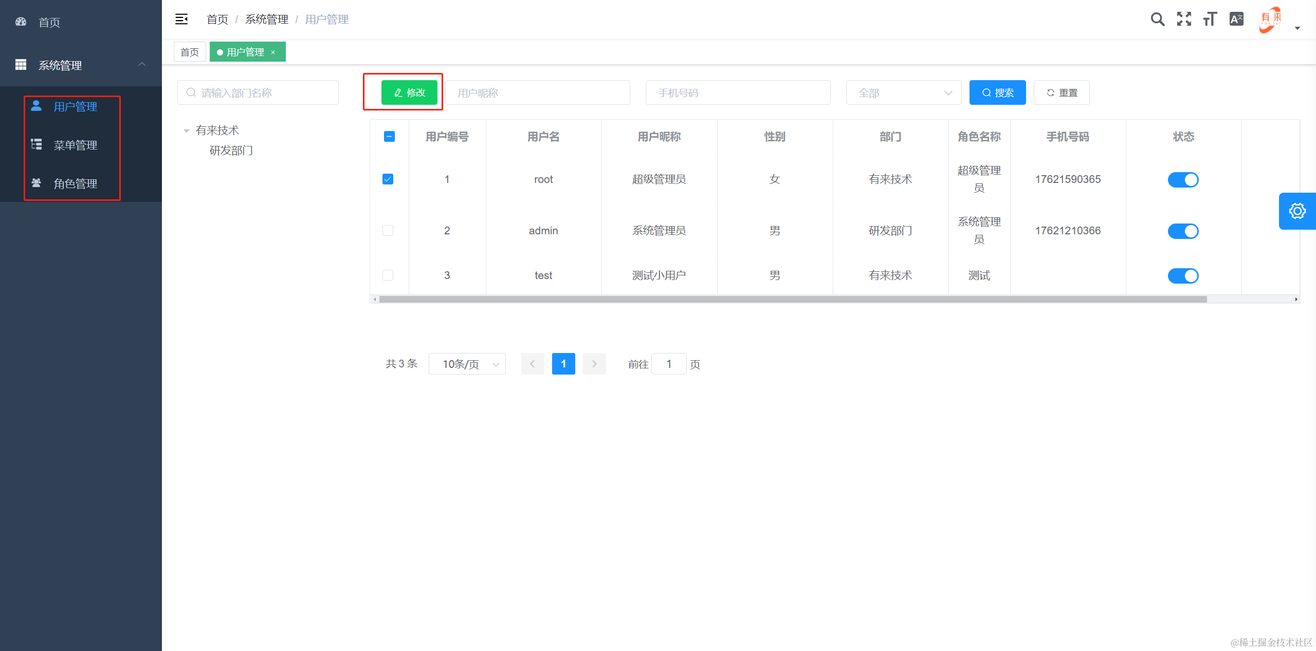Click the blue 搜索 button
Viewport: 1316px width, 651px height.
click(x=997, y=93)
